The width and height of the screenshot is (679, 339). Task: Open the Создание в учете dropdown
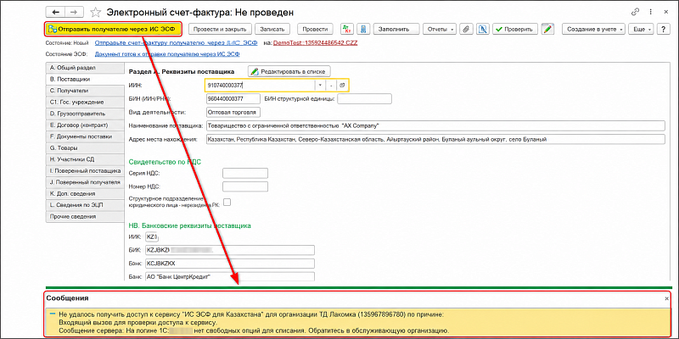593,29
